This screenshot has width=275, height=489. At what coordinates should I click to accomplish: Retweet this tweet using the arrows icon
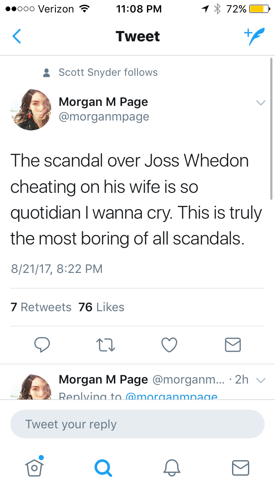[x=106, y=345]
